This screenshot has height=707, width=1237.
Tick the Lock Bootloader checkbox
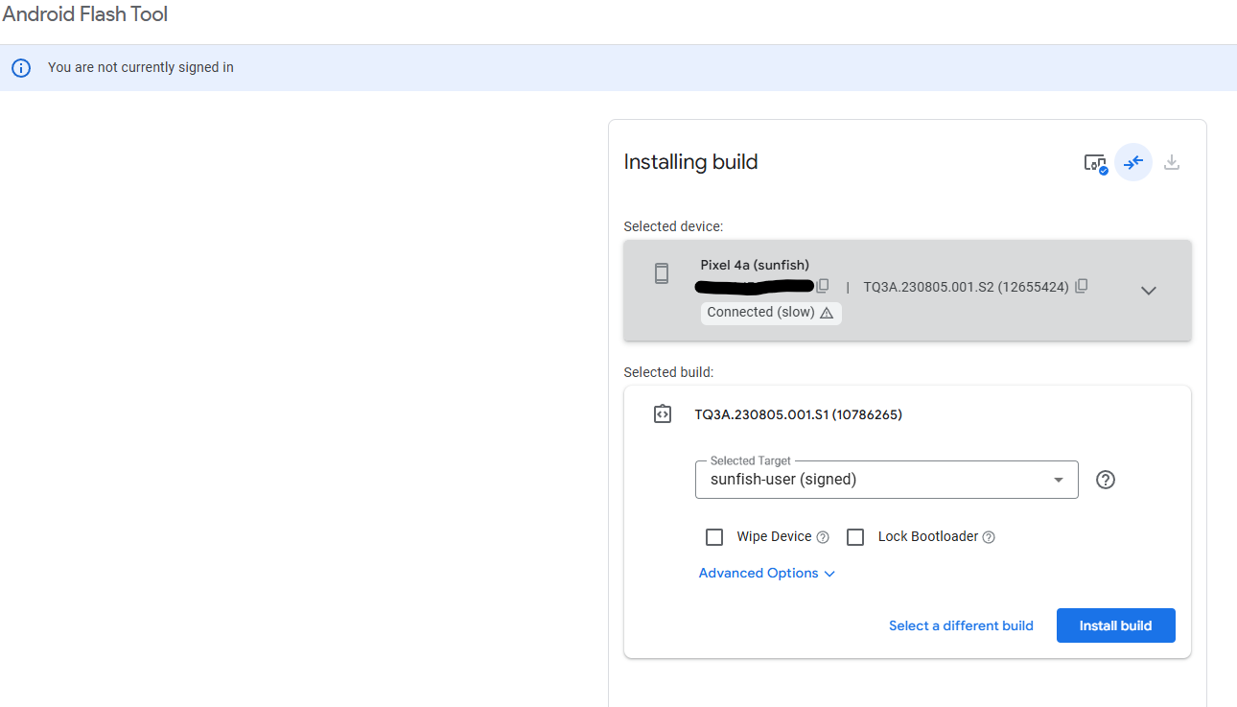[x=855, y=537]
